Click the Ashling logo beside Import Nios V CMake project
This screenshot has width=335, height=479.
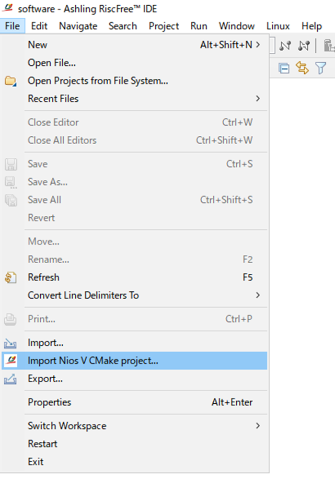[11, 360]
